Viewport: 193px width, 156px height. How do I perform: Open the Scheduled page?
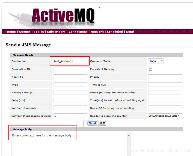pos(115,32)
